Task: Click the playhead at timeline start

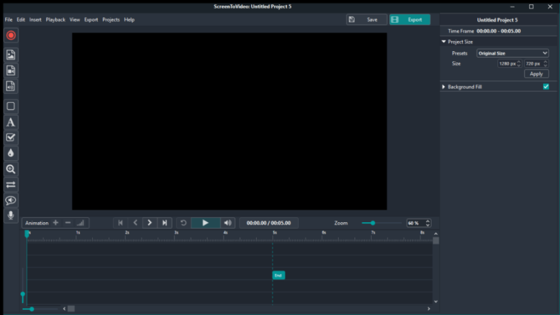Action: click(x=27, y=234)
